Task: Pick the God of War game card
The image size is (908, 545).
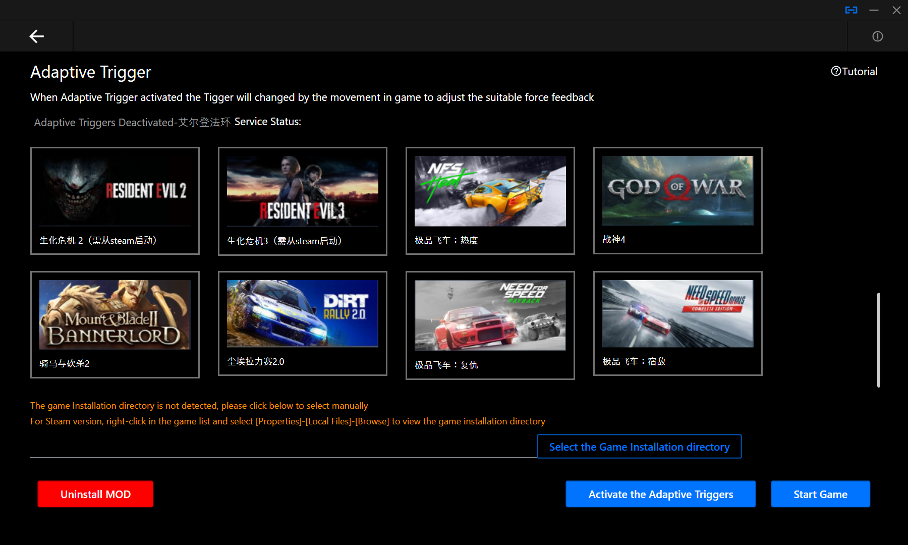Action: click(678, 200)
